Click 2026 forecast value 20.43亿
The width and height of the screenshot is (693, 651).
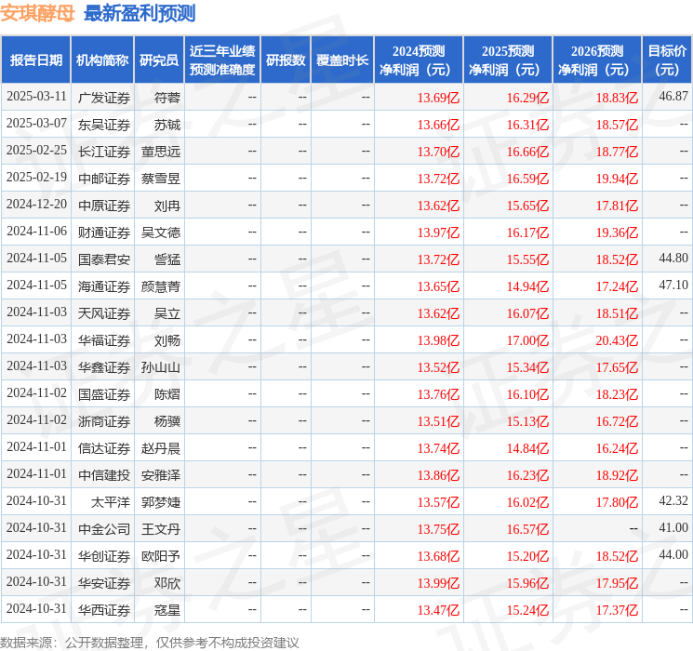point(617,340)
